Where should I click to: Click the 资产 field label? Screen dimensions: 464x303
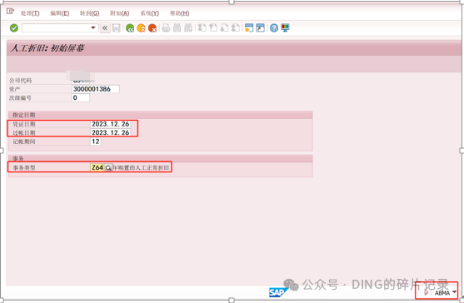pos(14,89)
